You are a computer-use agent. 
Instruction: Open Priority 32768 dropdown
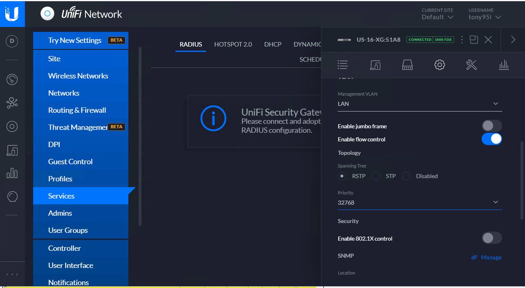pos(420,203)
